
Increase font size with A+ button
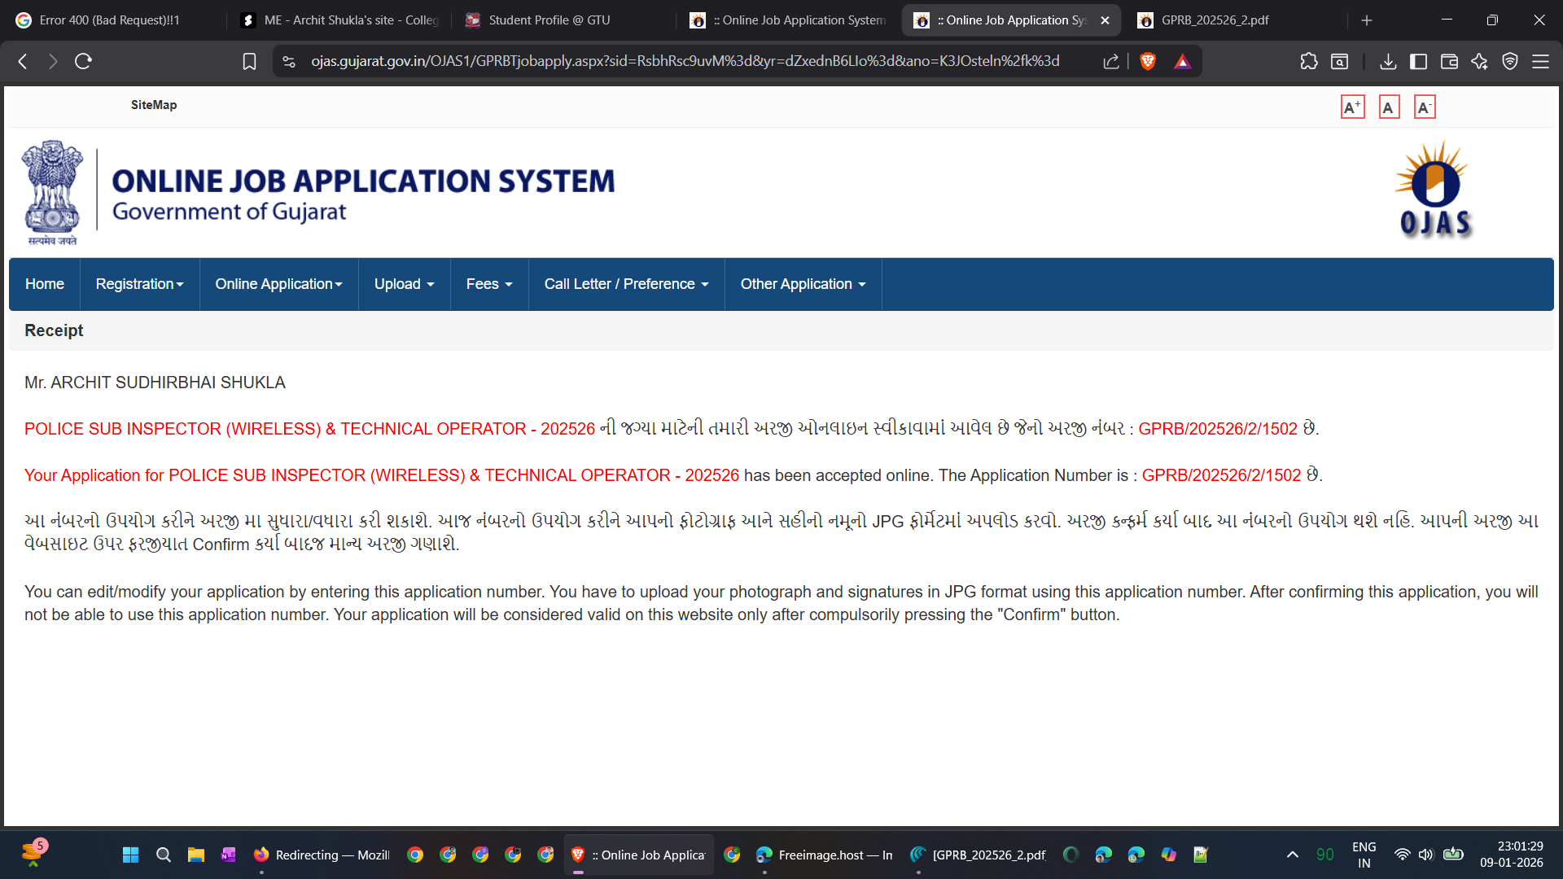point(1352,107)
